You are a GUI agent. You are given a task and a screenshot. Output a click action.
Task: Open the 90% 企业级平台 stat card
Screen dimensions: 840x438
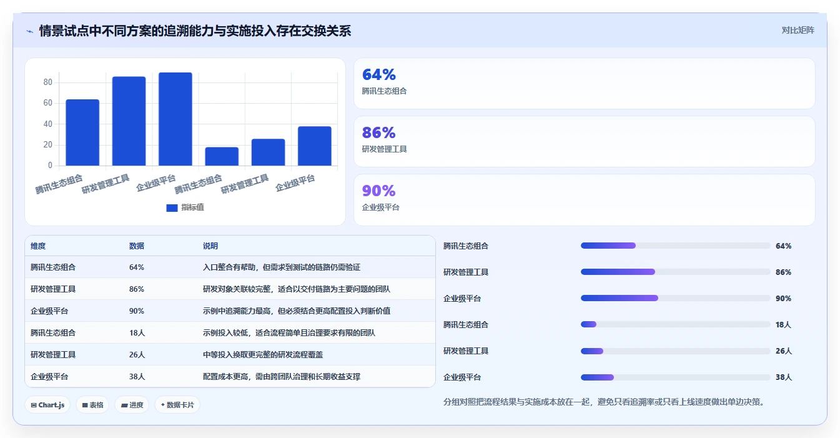pyautogui.click(x=585, y=200)
